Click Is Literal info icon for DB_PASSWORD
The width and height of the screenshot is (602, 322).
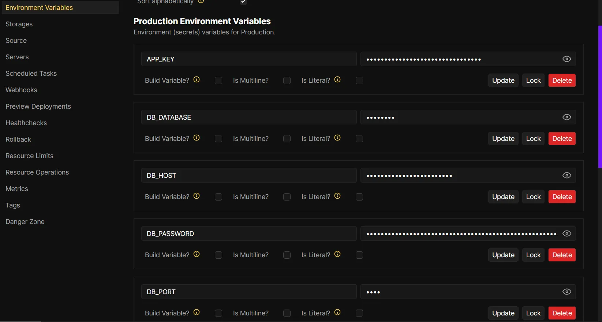[337, 254]
